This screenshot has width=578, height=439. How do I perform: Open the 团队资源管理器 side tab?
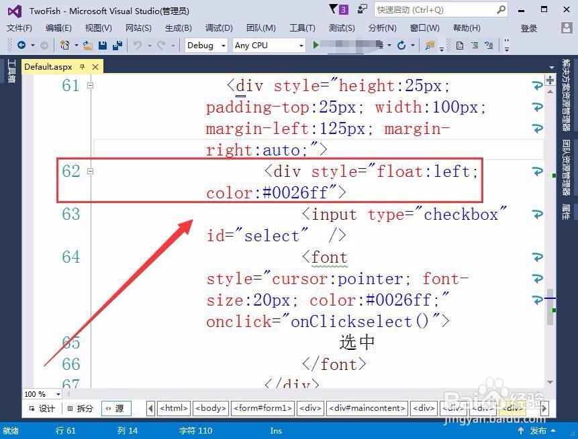tap(566, 167)
